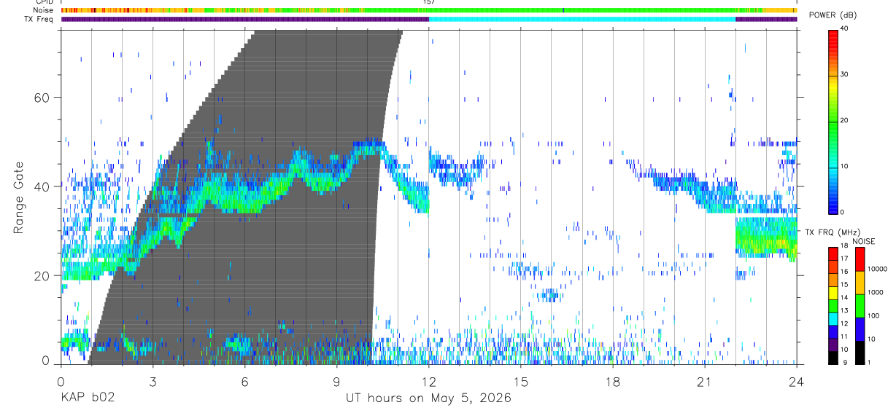Click the NOISE legend title
The height and width of the screenshot is (413, 896).
tap(863, 241)
